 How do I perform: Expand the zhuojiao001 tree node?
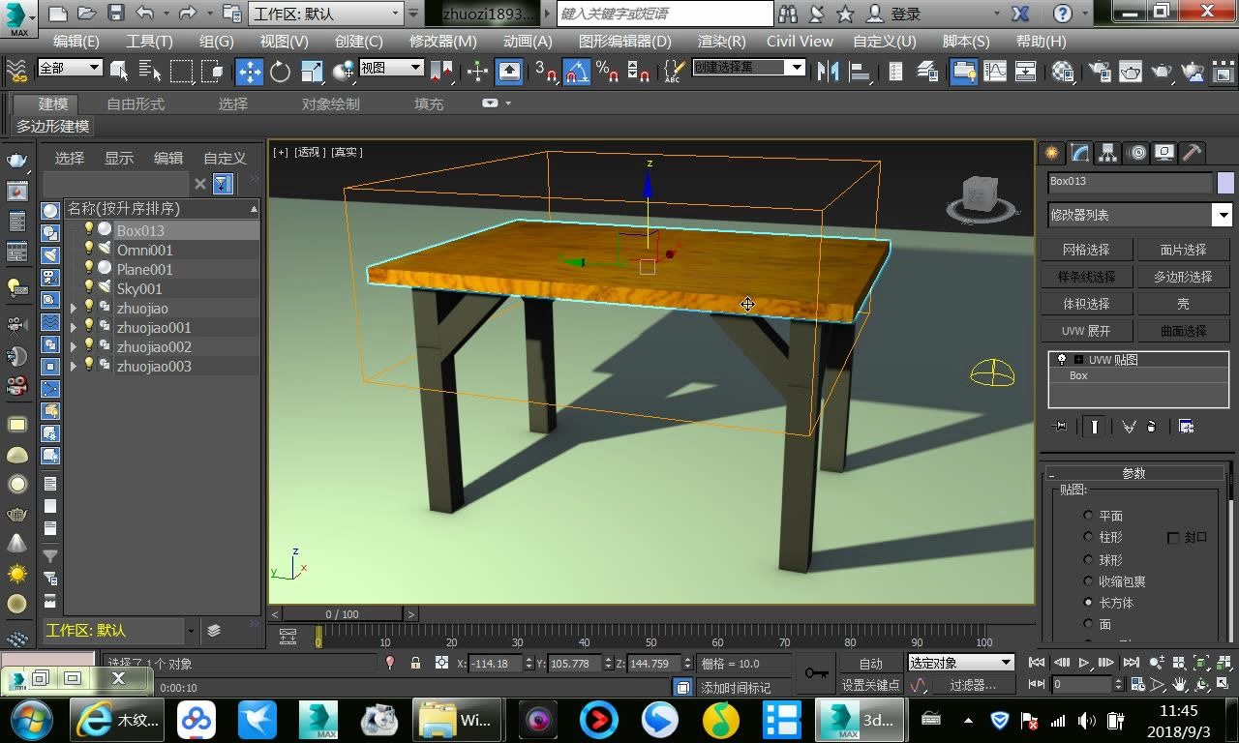coord(74,328)
